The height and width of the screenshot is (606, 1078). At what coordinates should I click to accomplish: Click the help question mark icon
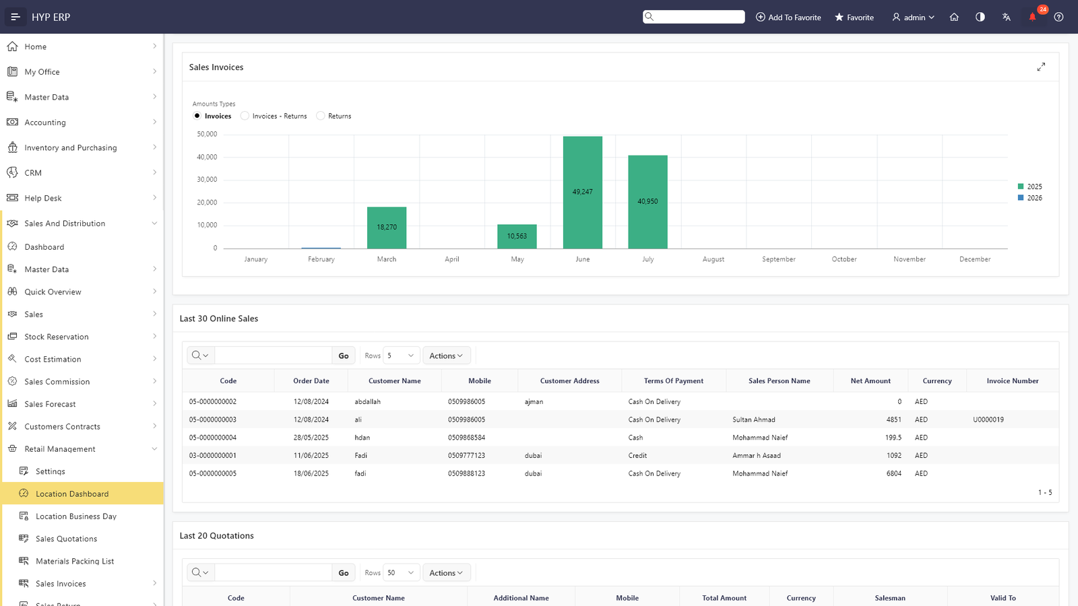[1058, 17]
